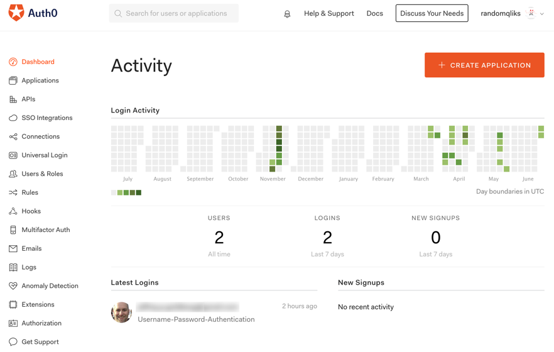Click the Auth0 shield logo icon

coord(16,13)
